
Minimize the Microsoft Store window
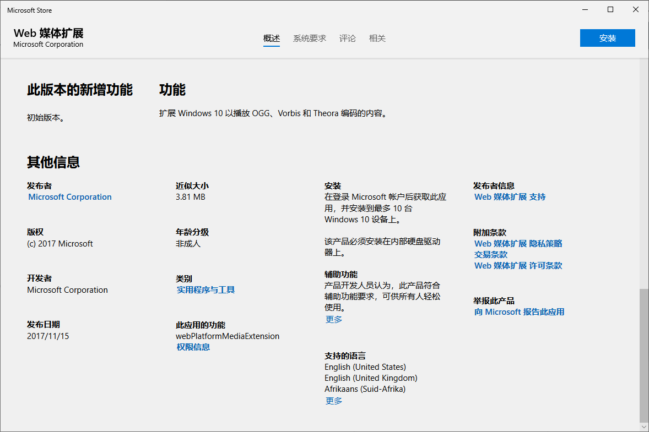585,9
